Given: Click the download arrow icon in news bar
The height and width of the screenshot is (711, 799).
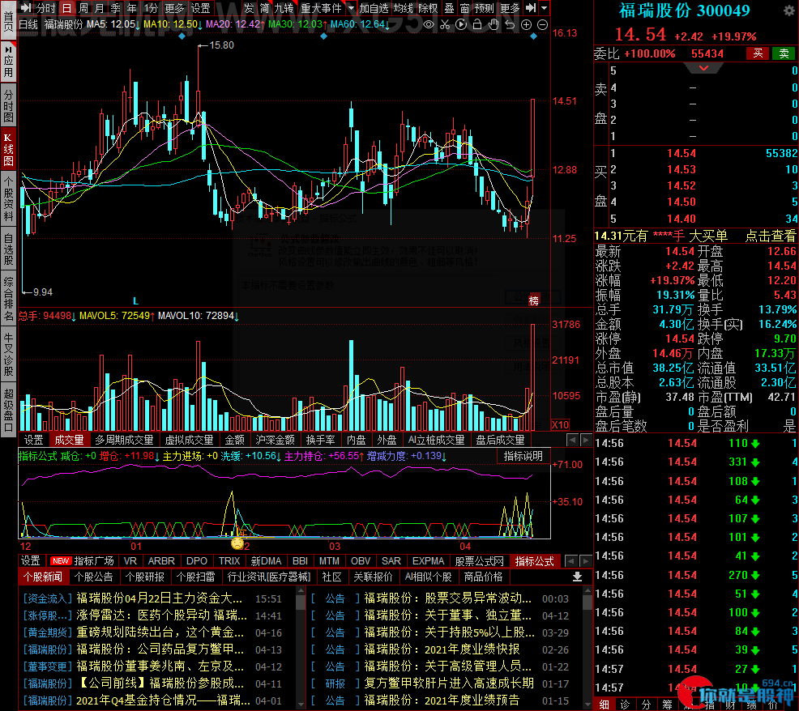Looking at the screenshot, I should 577,577.
